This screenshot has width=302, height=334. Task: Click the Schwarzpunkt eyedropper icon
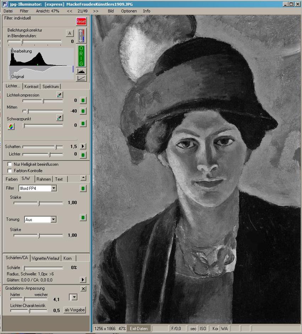60,118
